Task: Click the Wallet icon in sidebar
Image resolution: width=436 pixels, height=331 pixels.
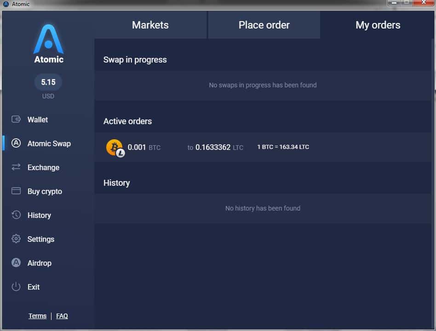Action: point(16,119)
